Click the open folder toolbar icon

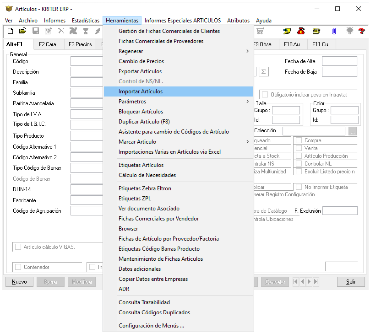22,31
